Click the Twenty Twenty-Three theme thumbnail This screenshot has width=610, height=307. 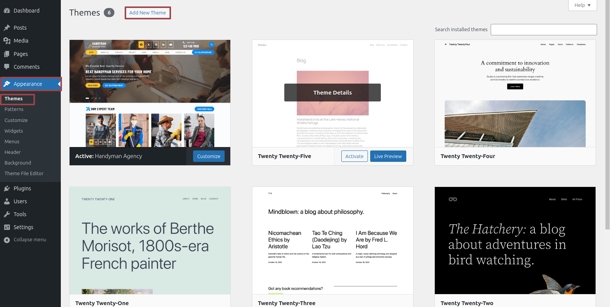333,240
